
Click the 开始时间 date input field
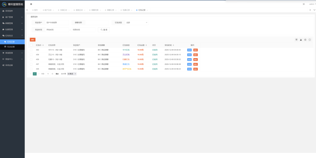coord(56,30)
